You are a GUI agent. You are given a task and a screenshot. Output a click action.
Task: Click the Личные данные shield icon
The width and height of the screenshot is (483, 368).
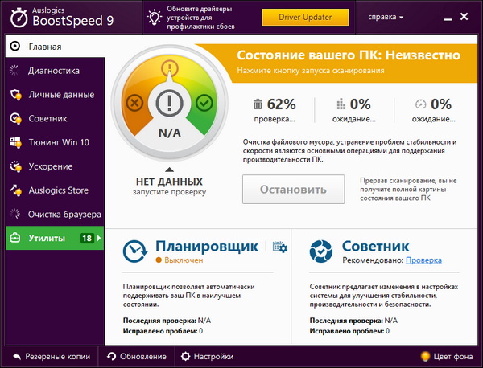click(15, 94)
